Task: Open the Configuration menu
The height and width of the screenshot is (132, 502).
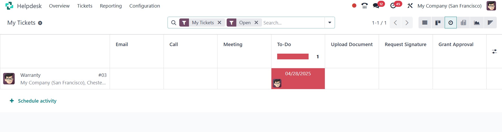Action: (x=144, y=6)
